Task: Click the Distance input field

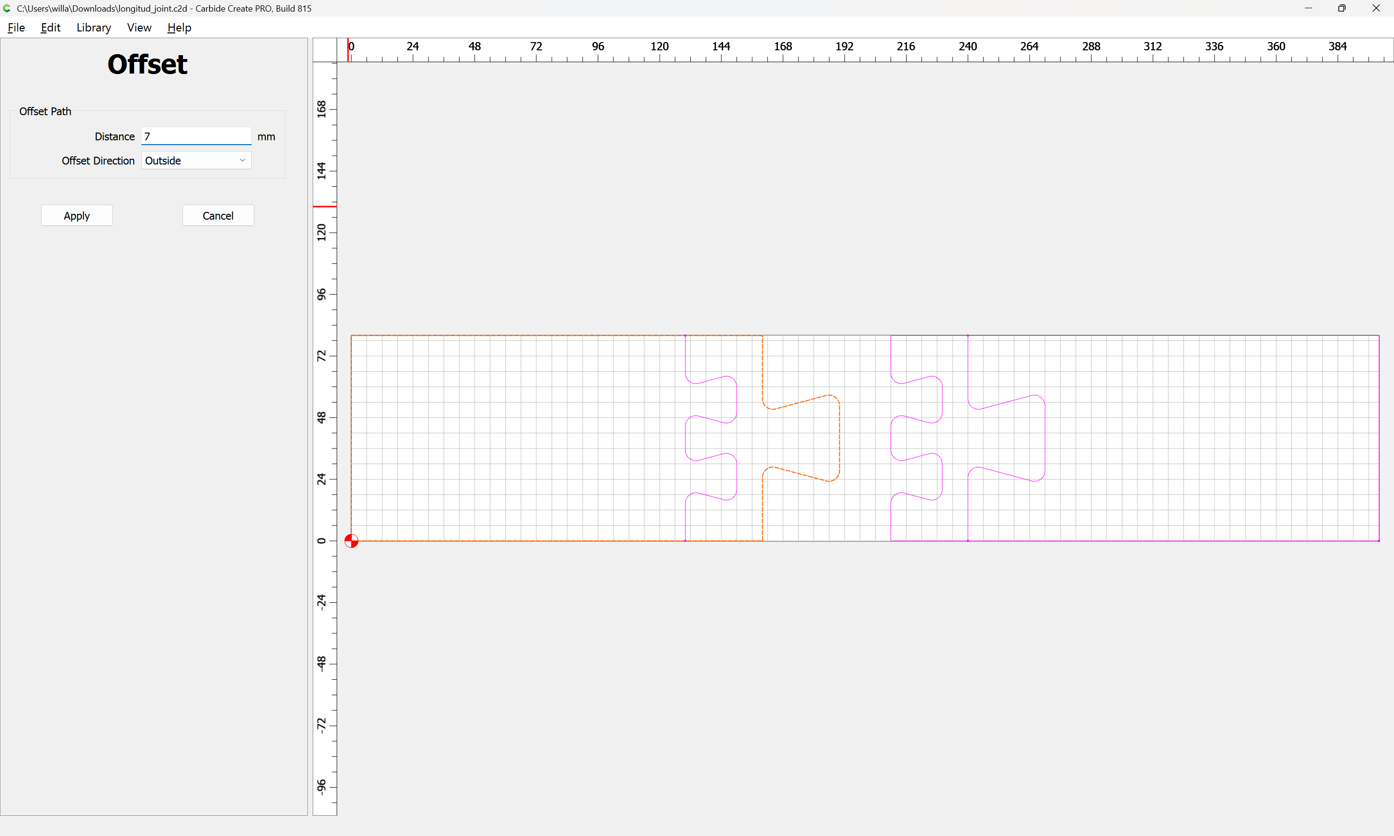Action: click(196, 136)
